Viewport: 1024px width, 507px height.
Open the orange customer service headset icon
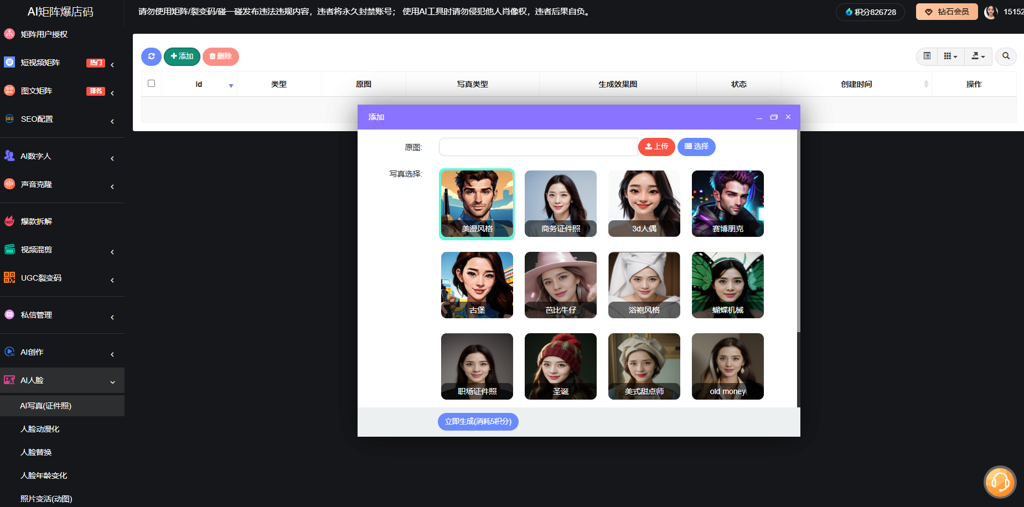point(1000,482)
